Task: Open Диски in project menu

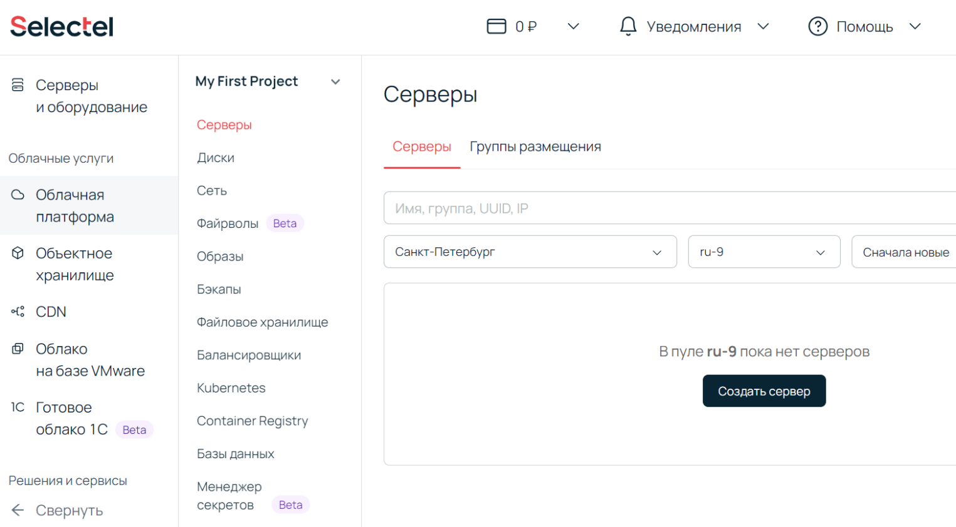Action: [x=216, y=158]
